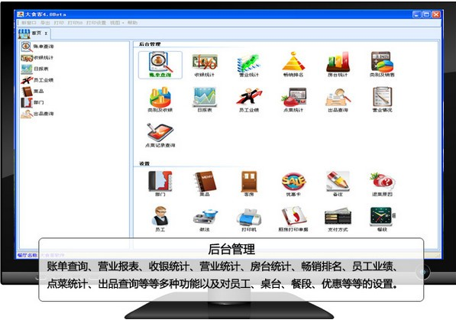Open the 帮助 menu
The image size is (456, 323).
click(132, 23)
